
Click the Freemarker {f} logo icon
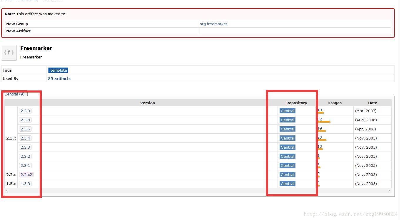point(9,53)
